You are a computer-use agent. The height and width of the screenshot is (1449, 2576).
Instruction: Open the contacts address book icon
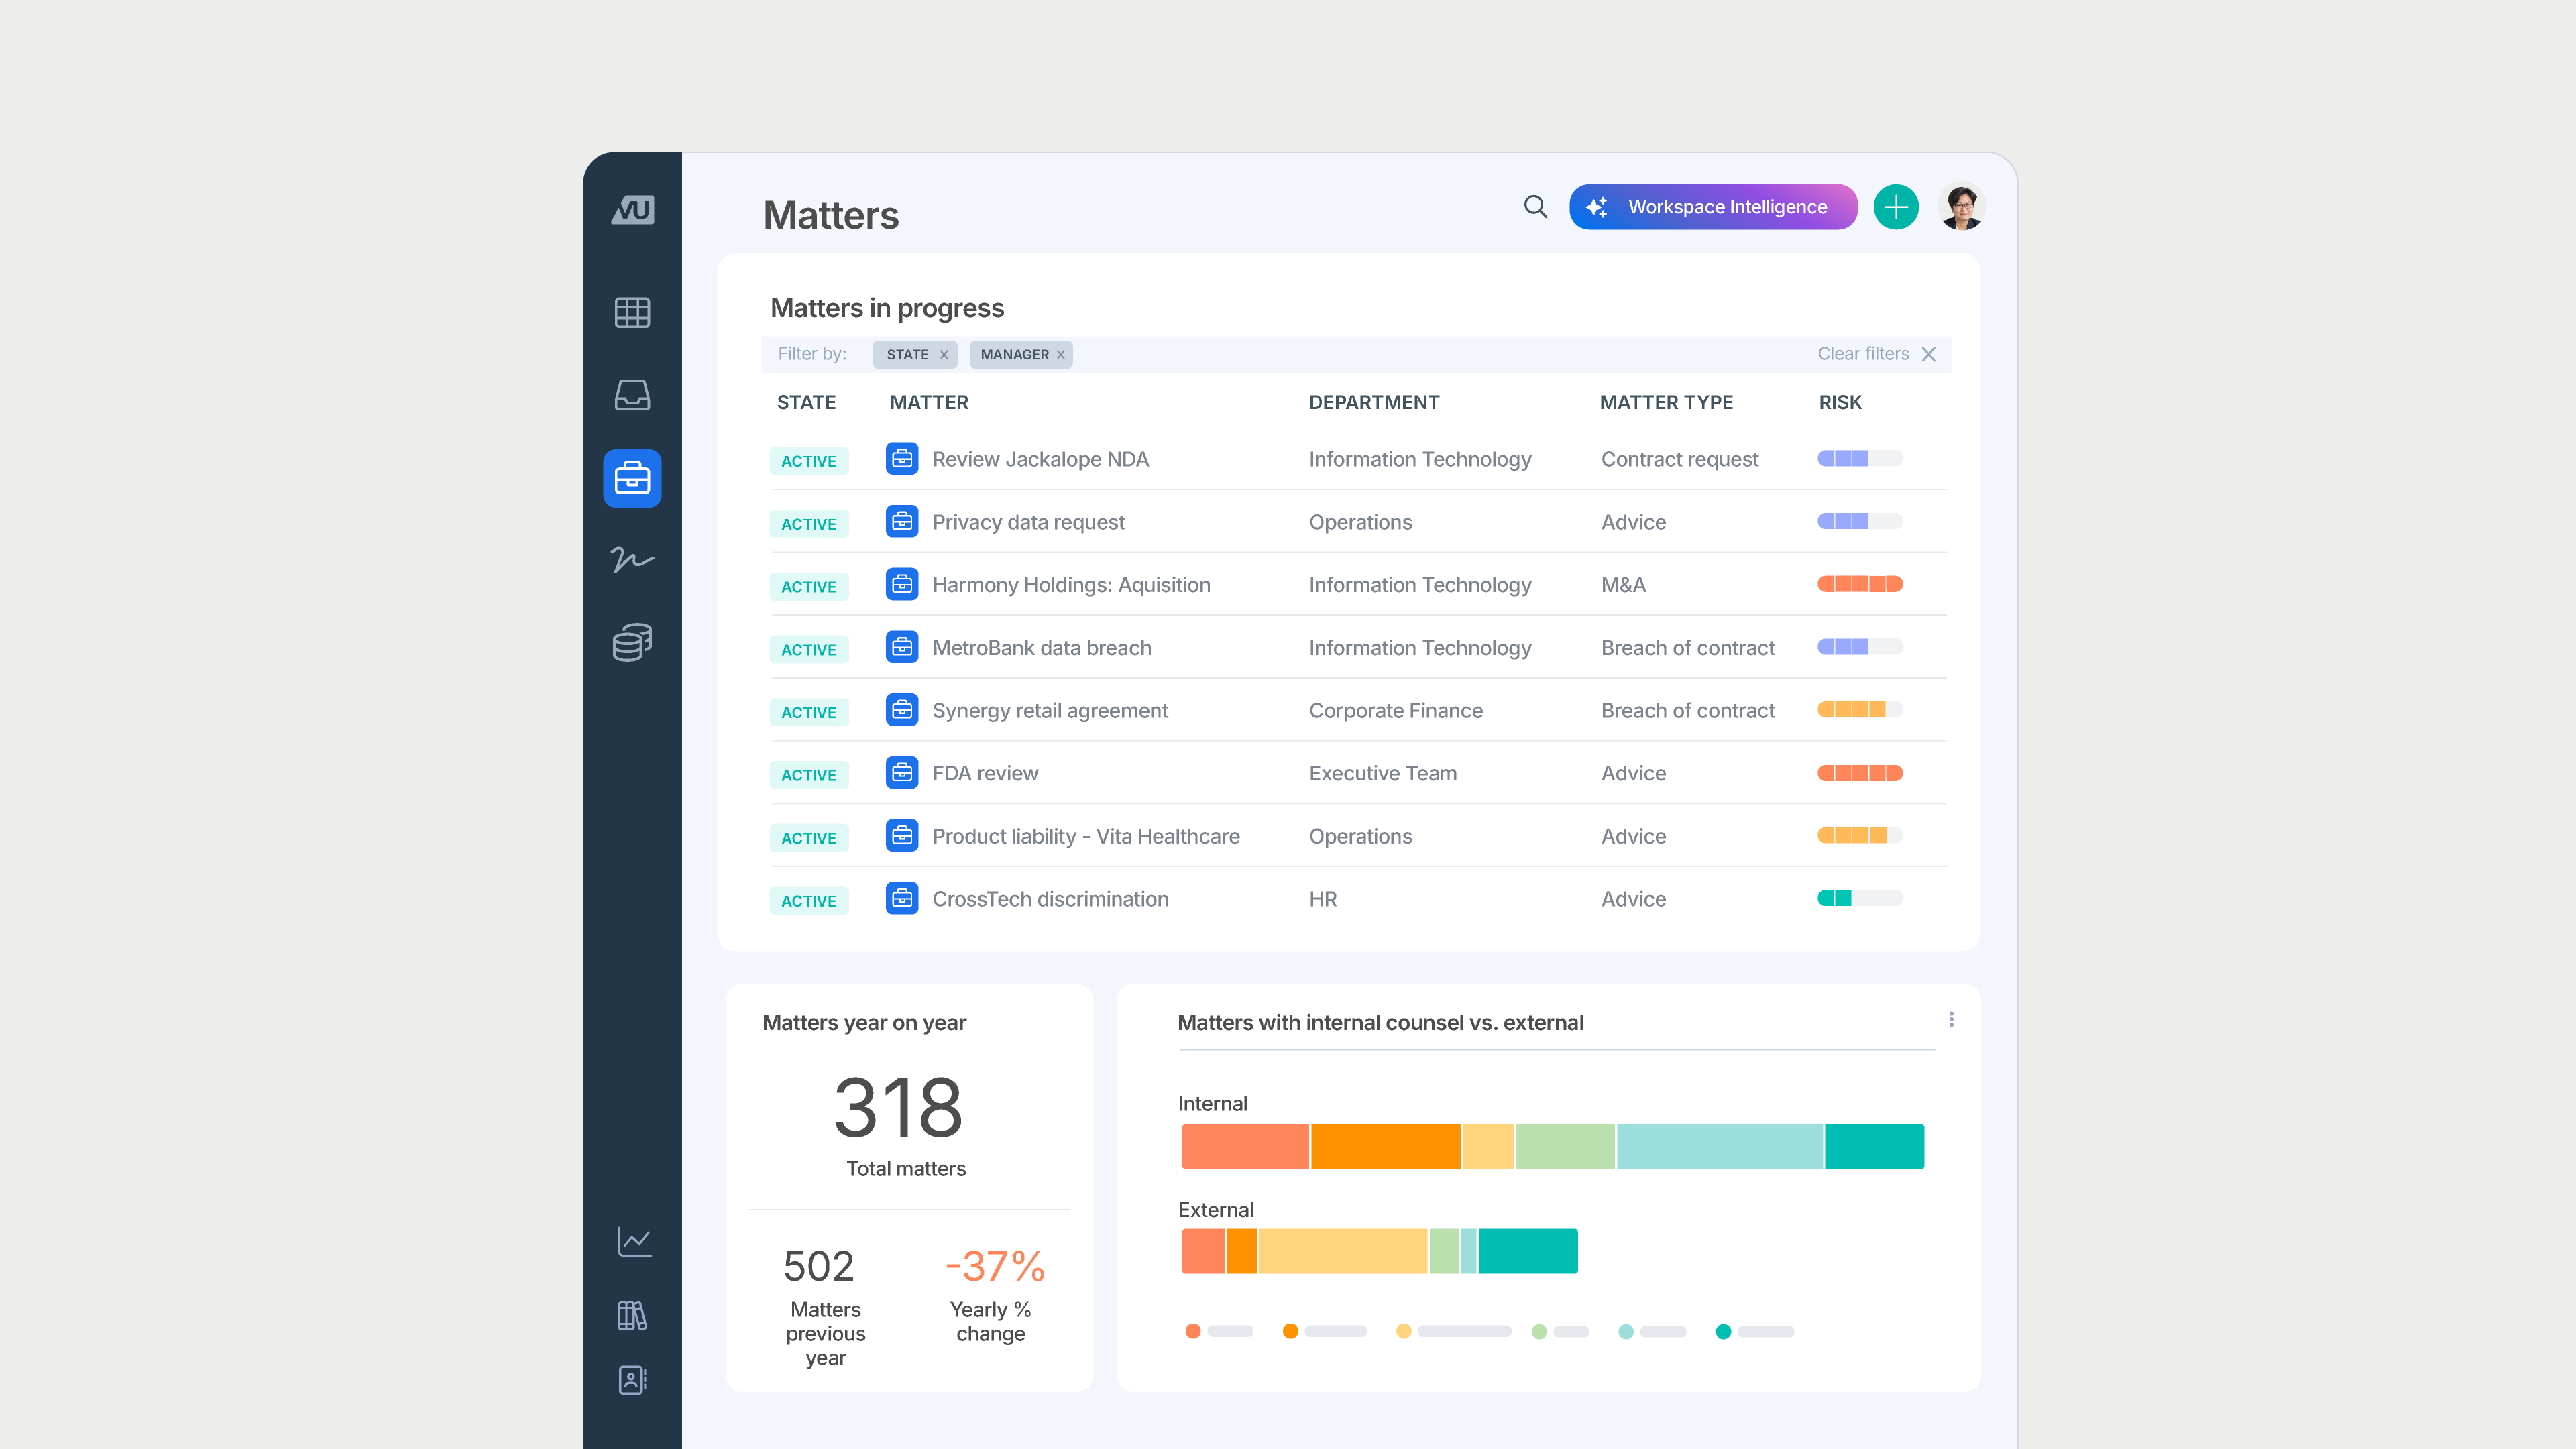pos(632,1380)
